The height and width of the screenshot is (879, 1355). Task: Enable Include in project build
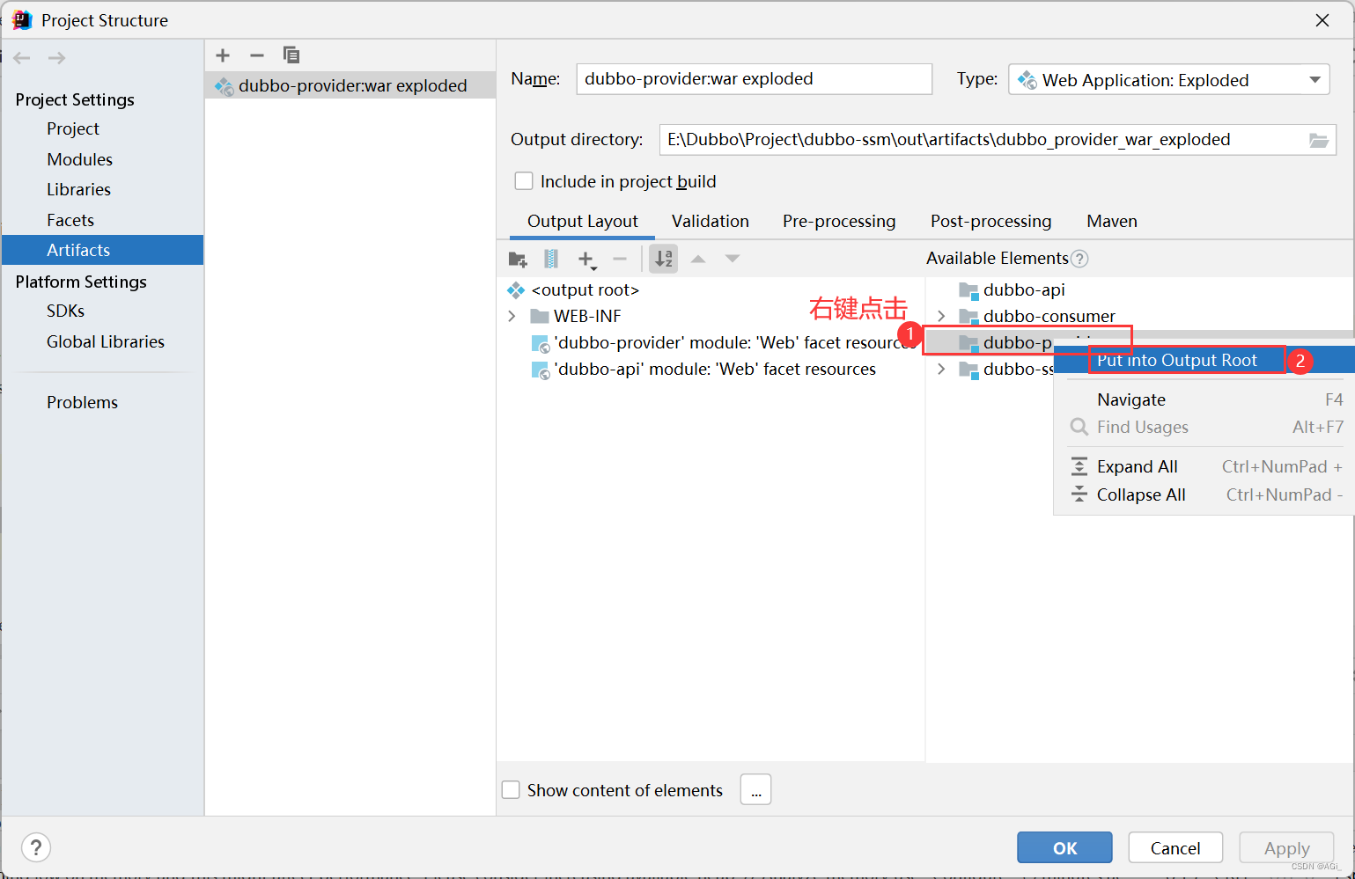(x=524, y=180)
